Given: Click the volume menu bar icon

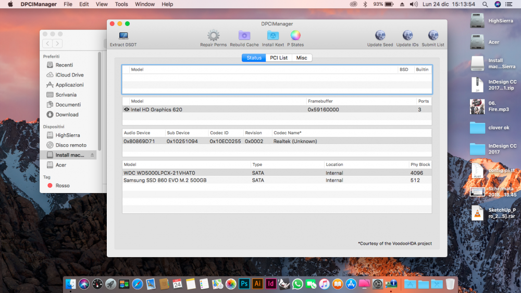Looking at the screenshot, I should tap(414, 4).
